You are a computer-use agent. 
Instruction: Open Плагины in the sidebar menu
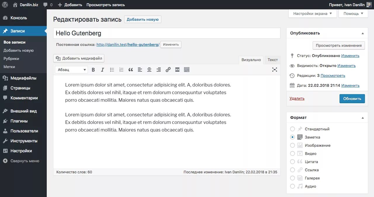(19, 121)
